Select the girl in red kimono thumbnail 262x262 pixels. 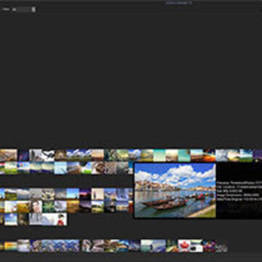pos(61,220)
